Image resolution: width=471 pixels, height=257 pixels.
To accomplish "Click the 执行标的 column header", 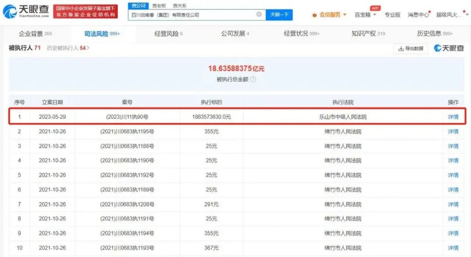I will point(212,102).
